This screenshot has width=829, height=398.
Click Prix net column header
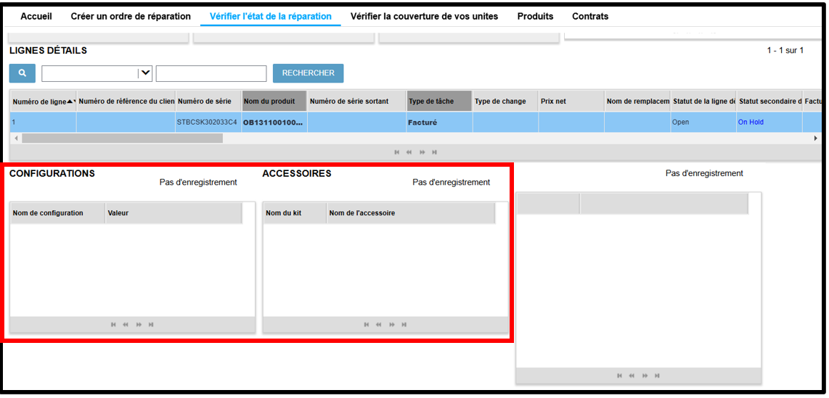571,101
